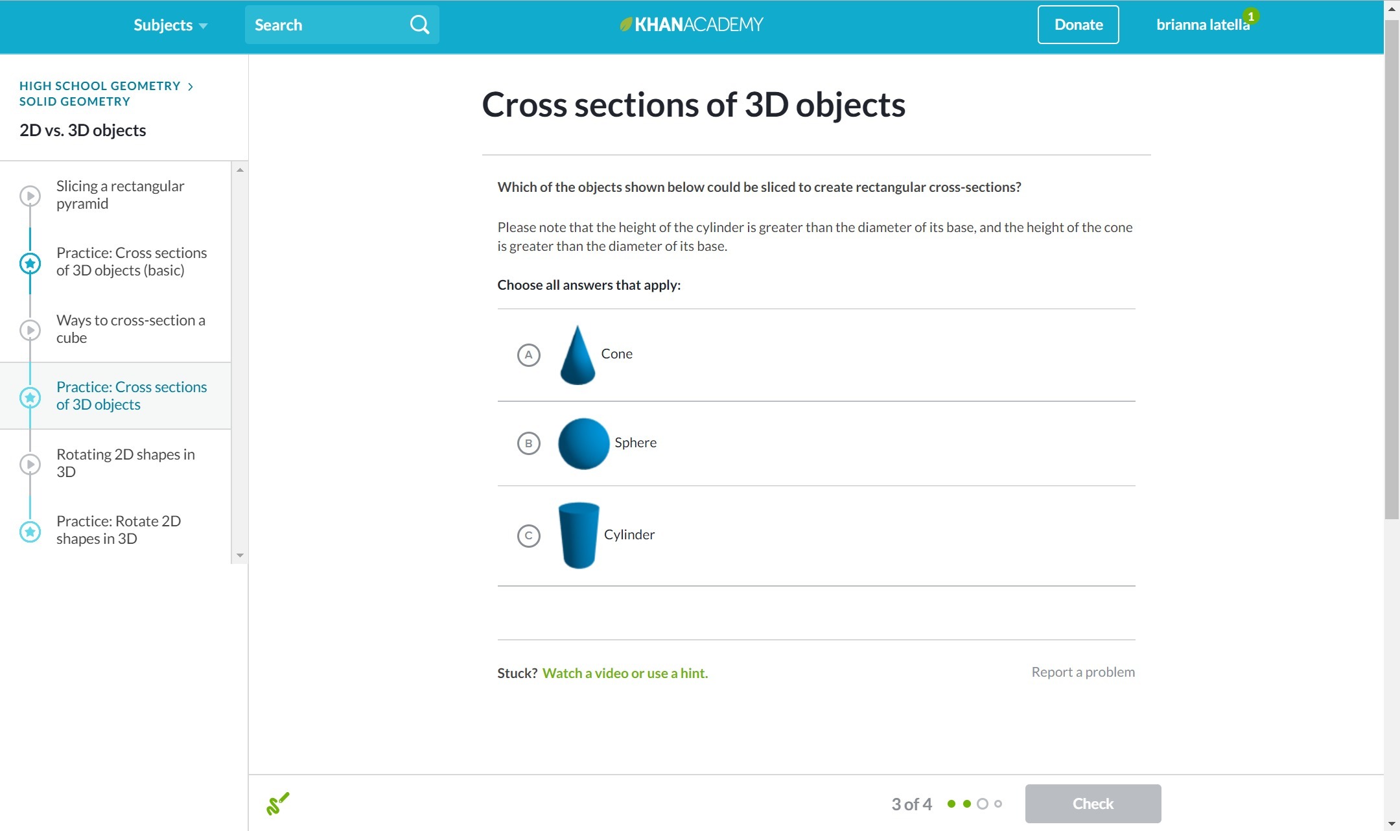Viewport: 1400px width, 831px height.
Task: Click the search magnifier icon
Action: (419, 25)
